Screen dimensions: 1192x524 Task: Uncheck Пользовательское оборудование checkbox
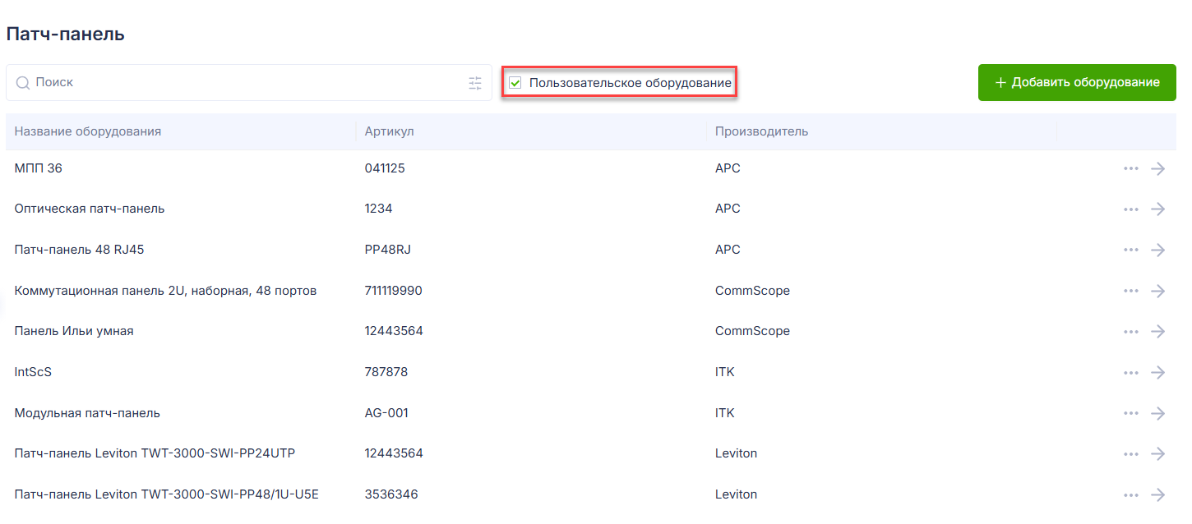[515, 83]
